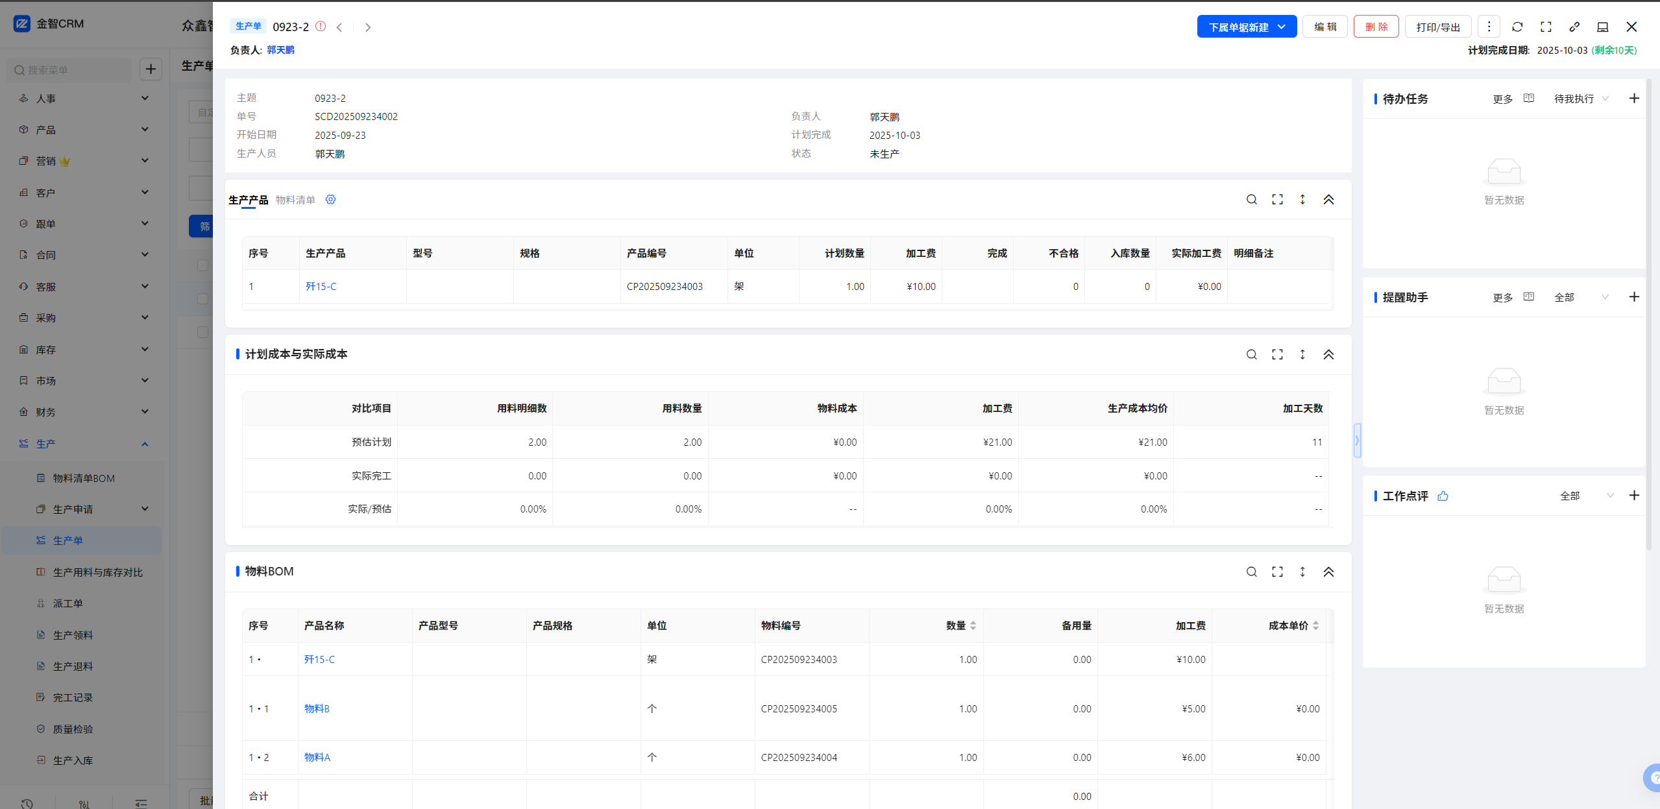The image size is (1660, 809).
Task: Collapse the 生产产品 section with double chevron
Action: click(1328, 200)
